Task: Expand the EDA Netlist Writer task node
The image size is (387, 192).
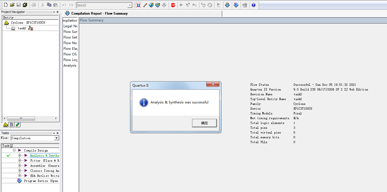Action: (x=19, y=176)
